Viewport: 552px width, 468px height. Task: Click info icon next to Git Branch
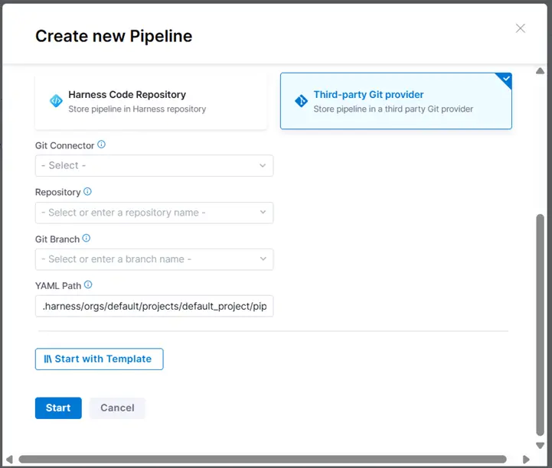[x=86, y=239]
